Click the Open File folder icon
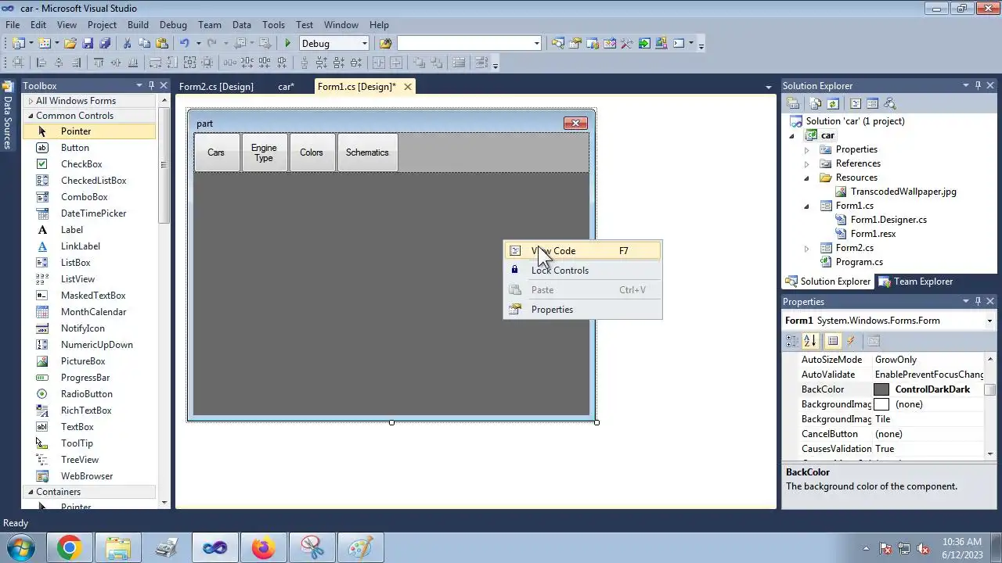Screen dimensions: 1002x563 (70, 43)
